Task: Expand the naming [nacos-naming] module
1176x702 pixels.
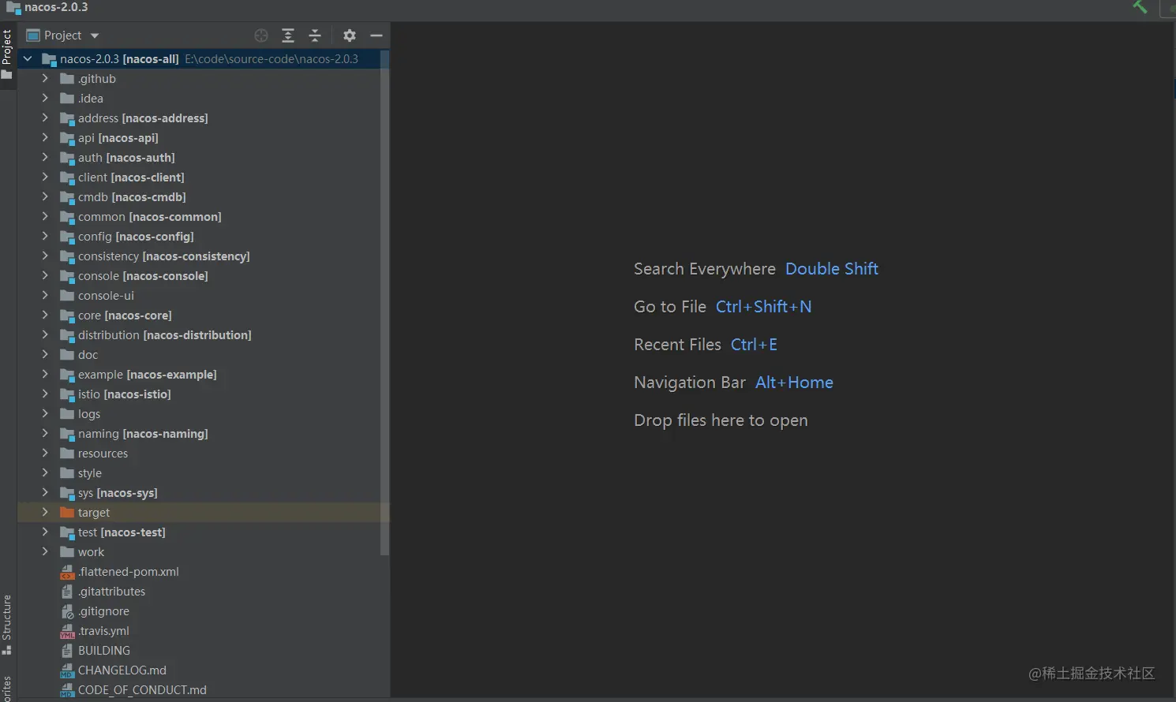Action: click(45, 434)
